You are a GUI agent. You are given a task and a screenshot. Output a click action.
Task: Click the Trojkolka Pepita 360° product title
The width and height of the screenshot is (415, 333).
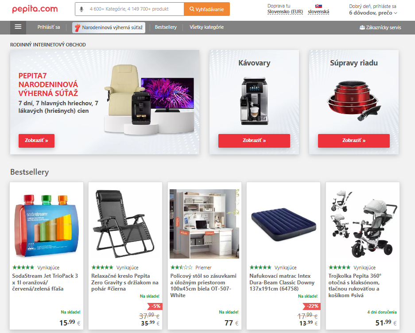click(x=355, y=285)
